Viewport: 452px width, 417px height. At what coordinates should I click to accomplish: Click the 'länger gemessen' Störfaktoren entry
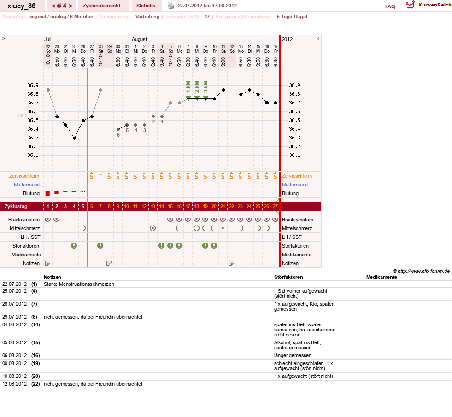coord(293,355)
